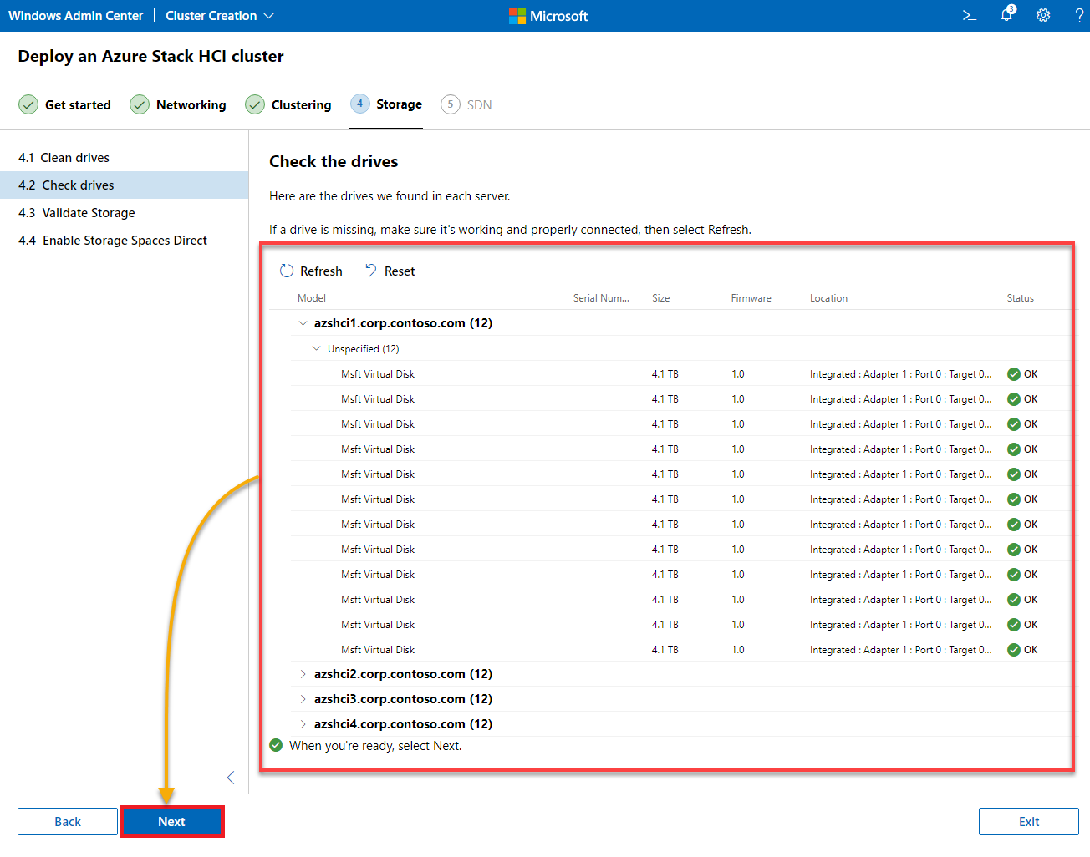Open step 4.1 Clean drives
This screenshot has width=1090, height=857.
coord(124,158)
